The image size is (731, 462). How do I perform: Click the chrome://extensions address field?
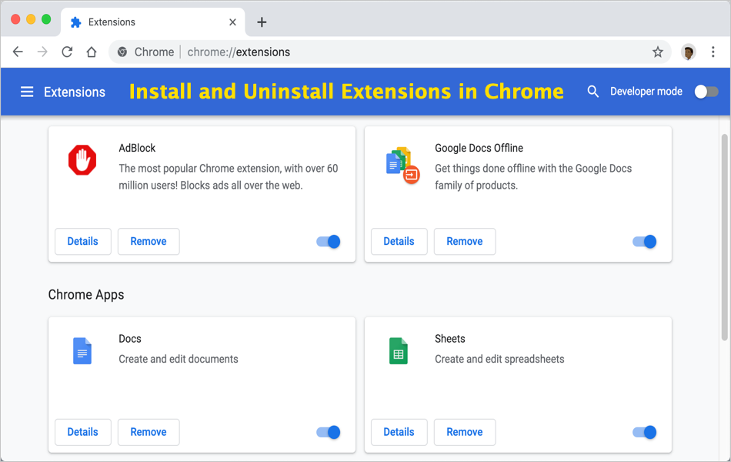coord(389,52)
